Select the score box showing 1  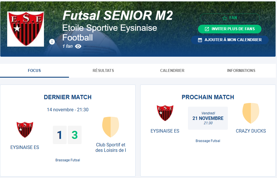click(x=60, y=135)
